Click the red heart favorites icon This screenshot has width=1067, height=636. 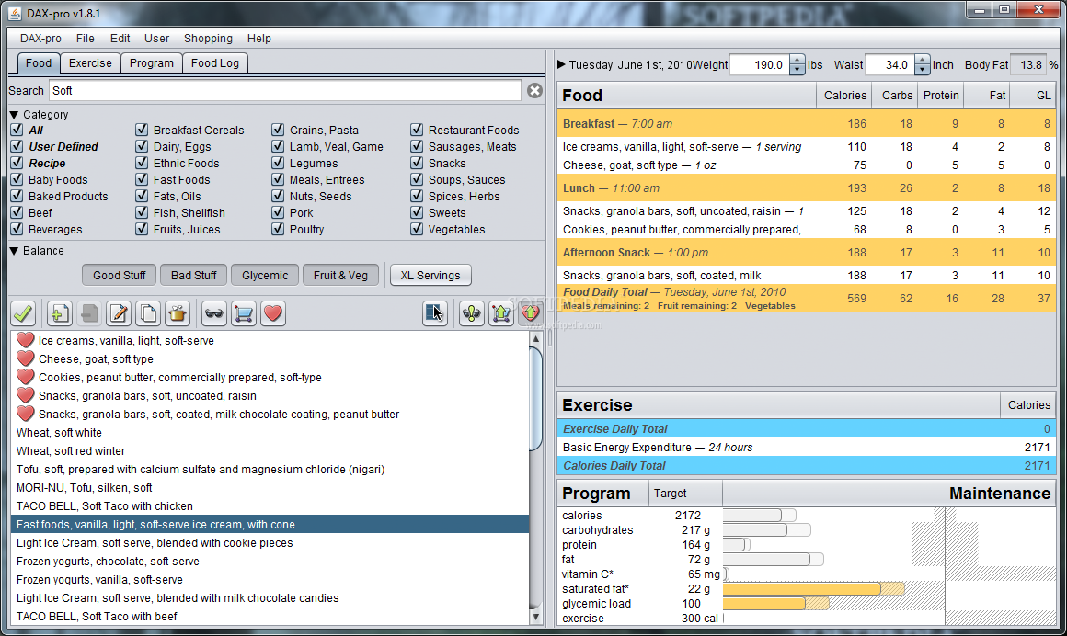point(273,313)
